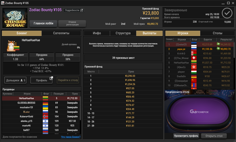Select player row (4)leoCz

click(x=200, y=67)
